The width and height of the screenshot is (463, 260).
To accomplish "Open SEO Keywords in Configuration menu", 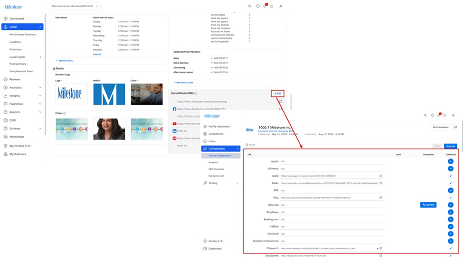I will (216, 169).
